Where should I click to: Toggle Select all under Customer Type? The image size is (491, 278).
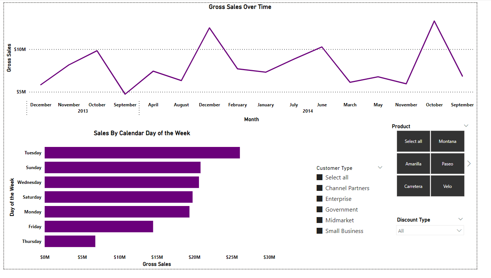pos(319,177)
